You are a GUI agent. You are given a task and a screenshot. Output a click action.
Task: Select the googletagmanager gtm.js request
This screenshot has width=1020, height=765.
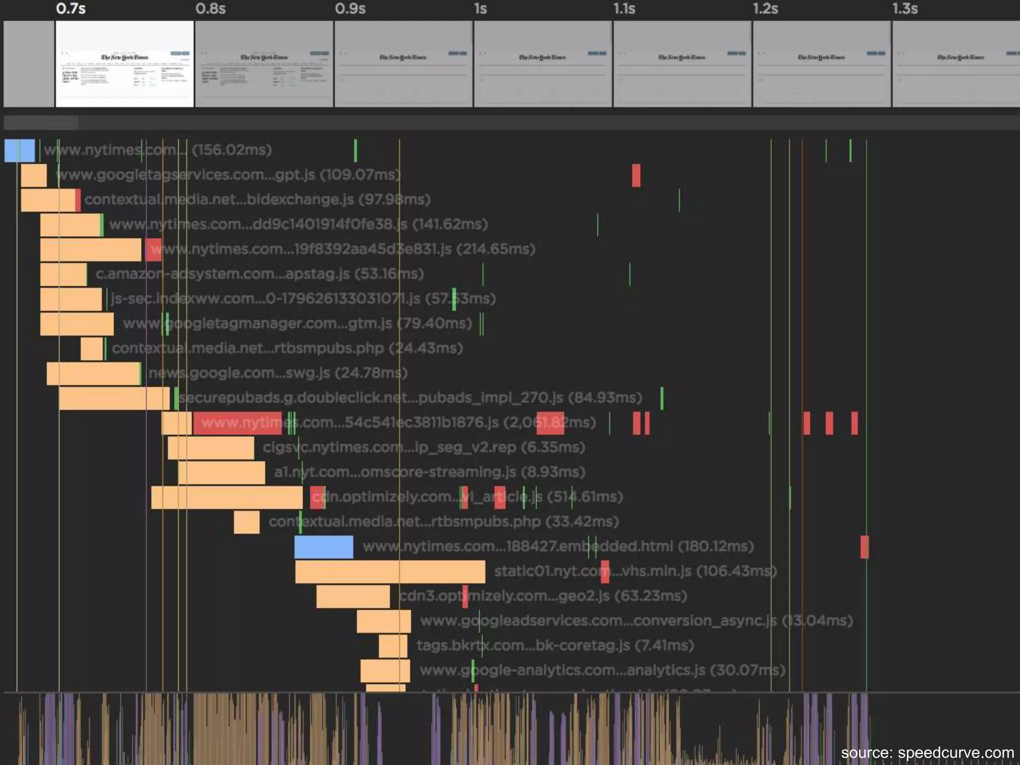[x=297, y=324]
